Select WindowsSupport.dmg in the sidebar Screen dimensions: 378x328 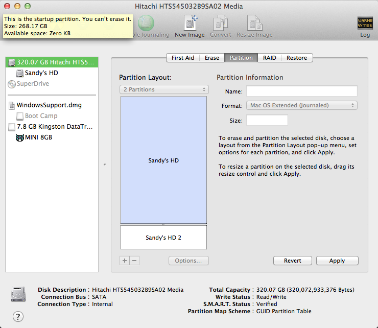click(52, 105)
